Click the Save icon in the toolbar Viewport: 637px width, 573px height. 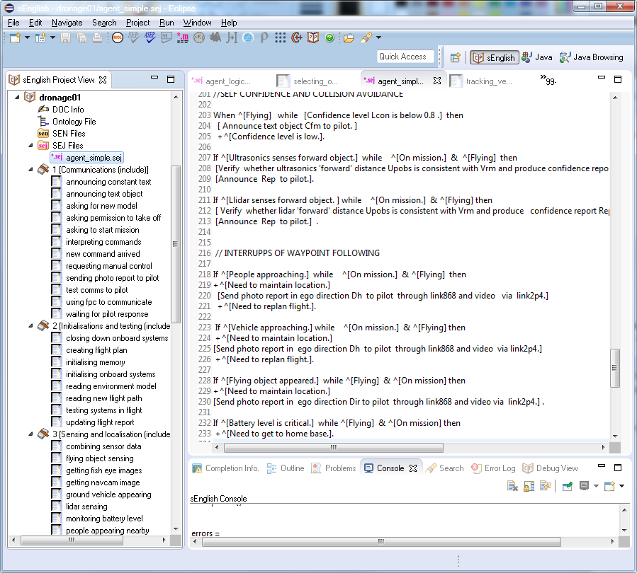click(66, 39)
